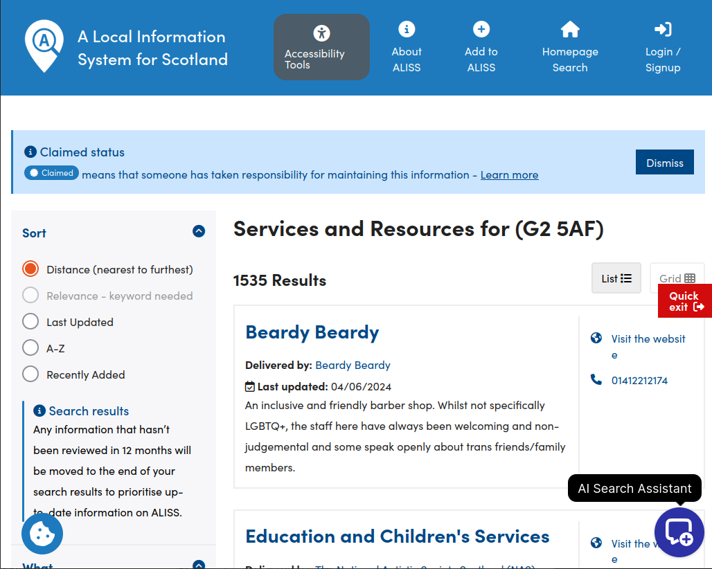Click the Search results info icon
This screenshot has height=569, width=712.
click(x=39, y=410)
